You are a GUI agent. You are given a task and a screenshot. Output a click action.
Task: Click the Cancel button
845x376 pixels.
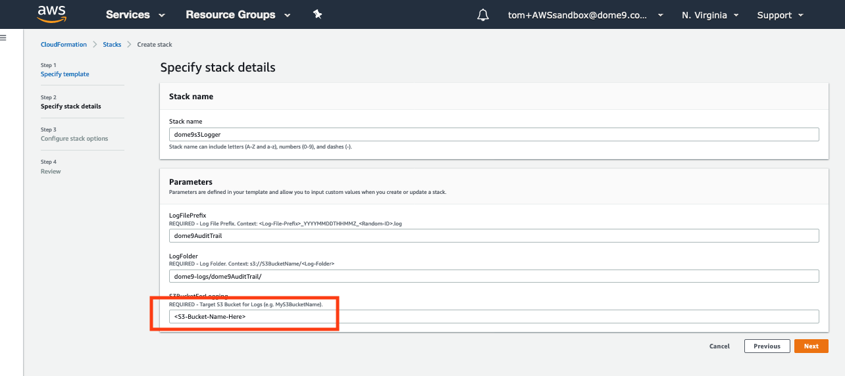click(719, 346)
